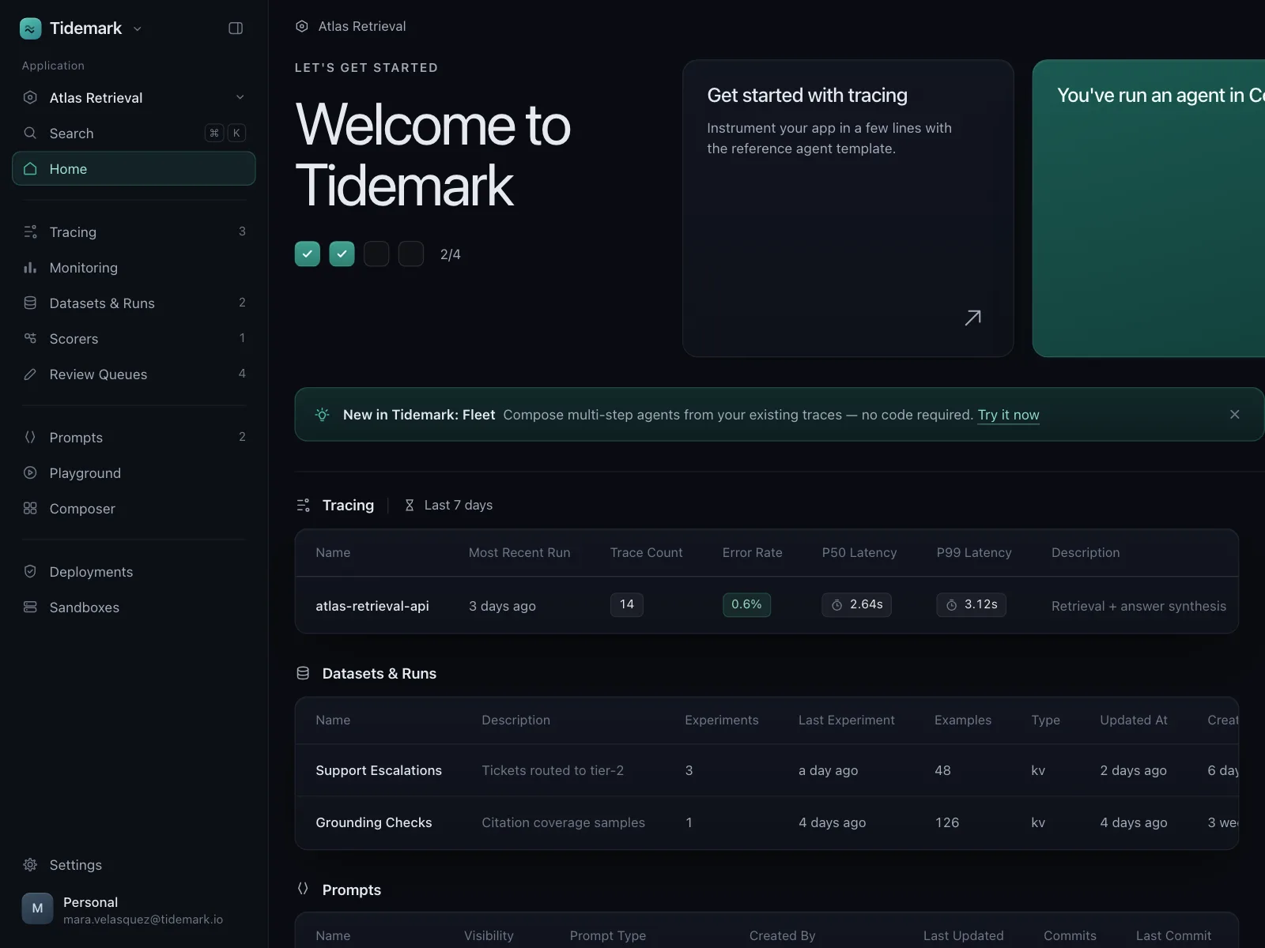Click the Playground play icon
Image resolution: width=1265 pixels, height=948 pixels.
pos(30,472)
